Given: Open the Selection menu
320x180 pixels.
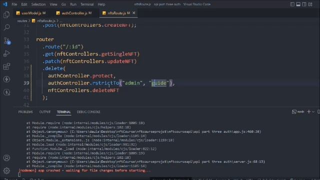Looking at the screenshot, I should pos(38,4).
